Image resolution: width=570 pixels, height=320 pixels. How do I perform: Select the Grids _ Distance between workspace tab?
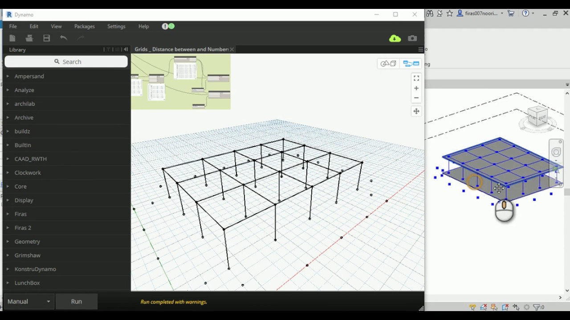click(181, 49)
